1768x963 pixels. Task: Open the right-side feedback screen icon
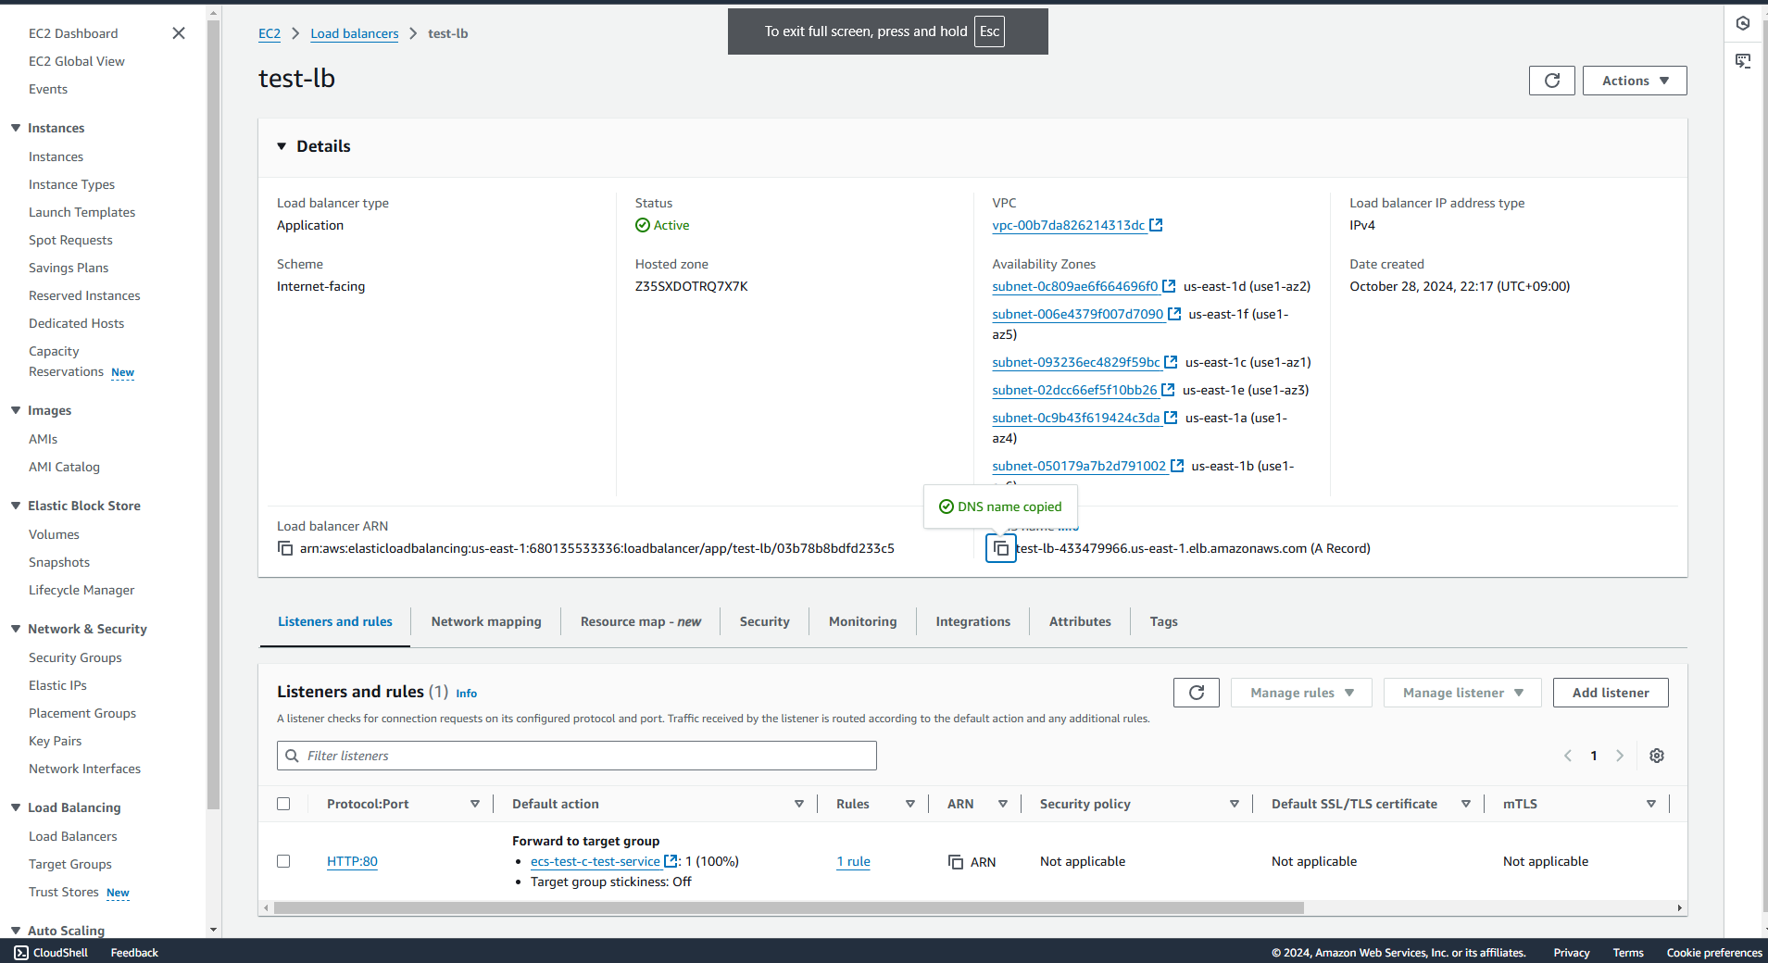point(1743,61)
